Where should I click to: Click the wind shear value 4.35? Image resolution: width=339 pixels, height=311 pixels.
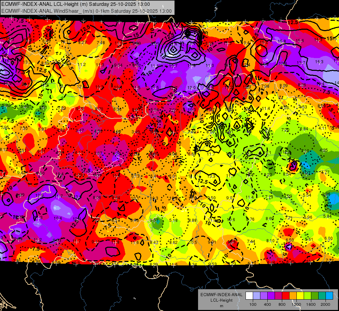coord(324,150)
